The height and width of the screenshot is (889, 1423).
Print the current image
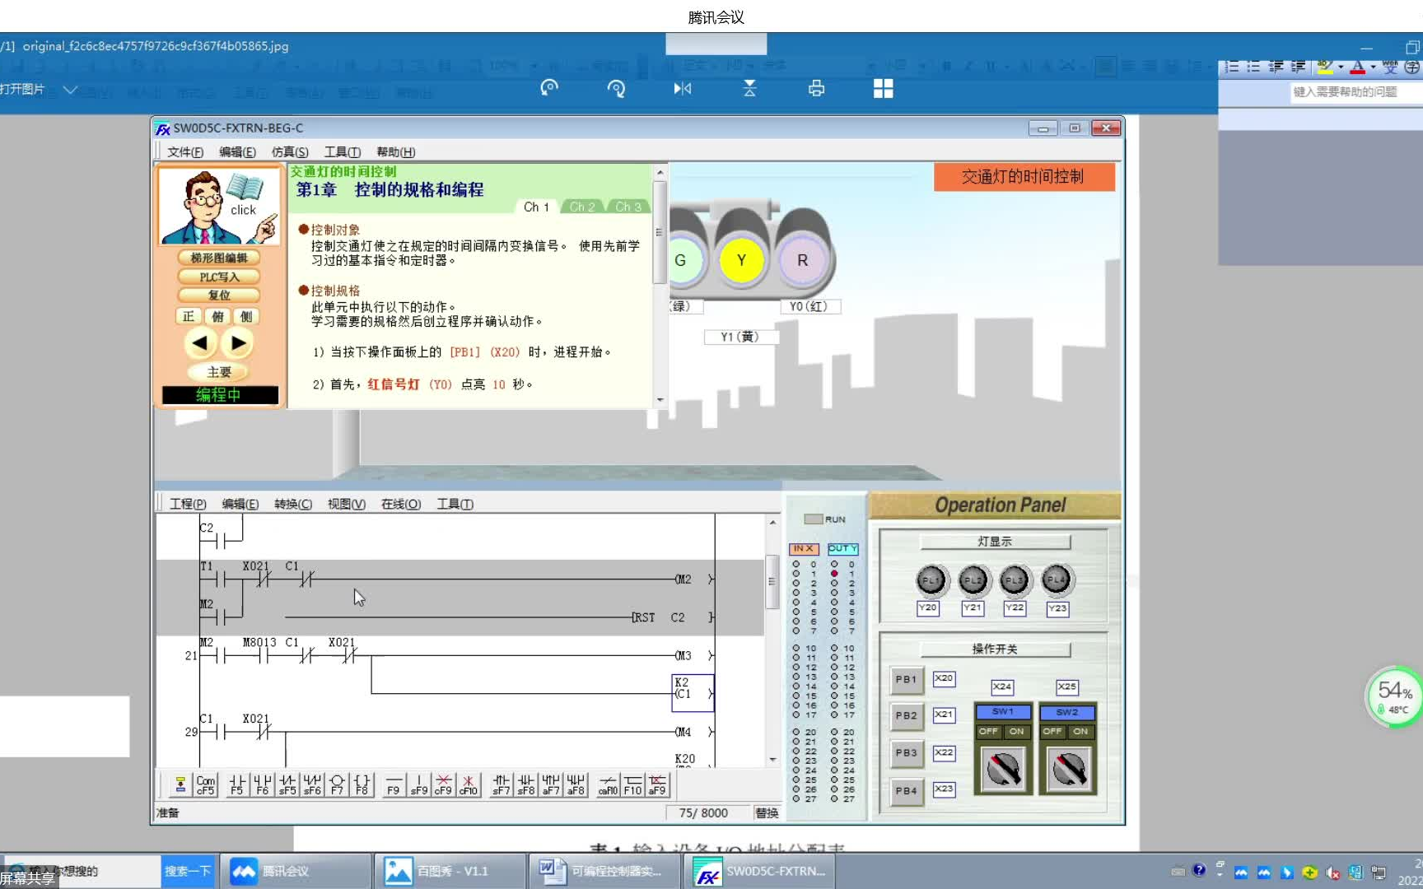tap(815, 88)
